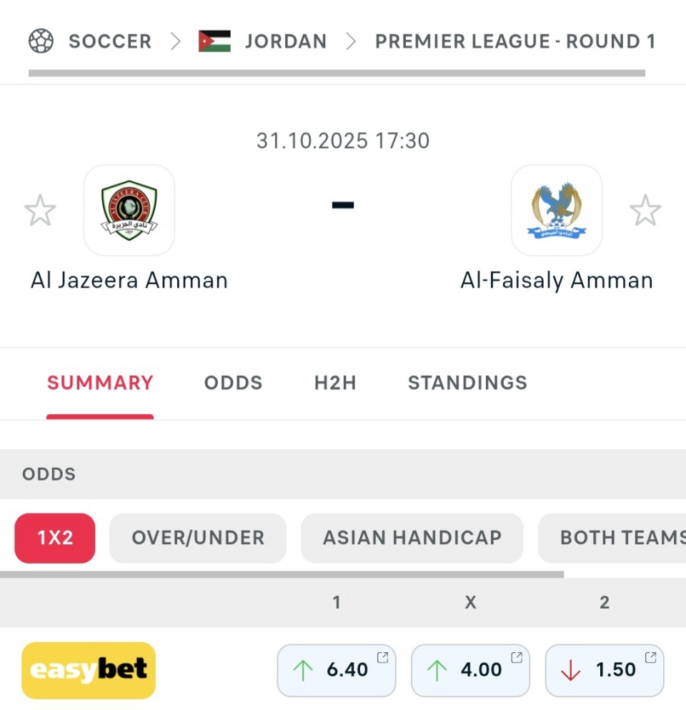Open Al-Faisaly Amman team logo

click(557, 210)
